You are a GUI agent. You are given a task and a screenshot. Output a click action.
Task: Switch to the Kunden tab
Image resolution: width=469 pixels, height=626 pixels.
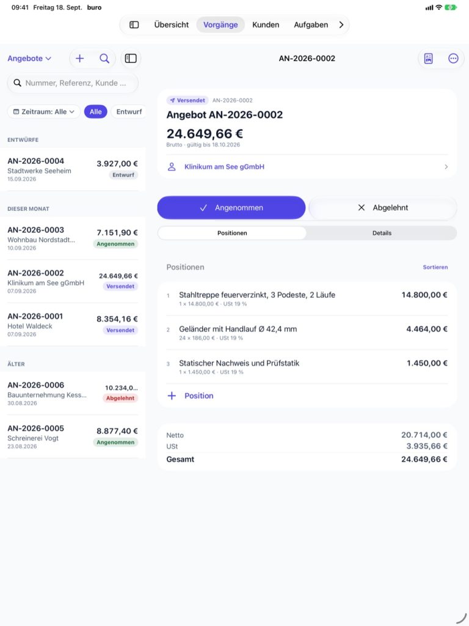266,24
